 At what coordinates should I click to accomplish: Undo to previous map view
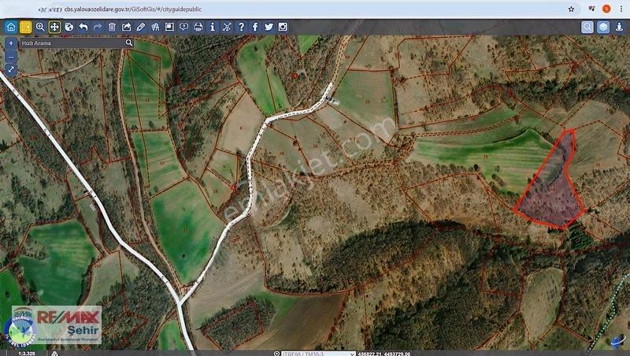click(83, 27)
